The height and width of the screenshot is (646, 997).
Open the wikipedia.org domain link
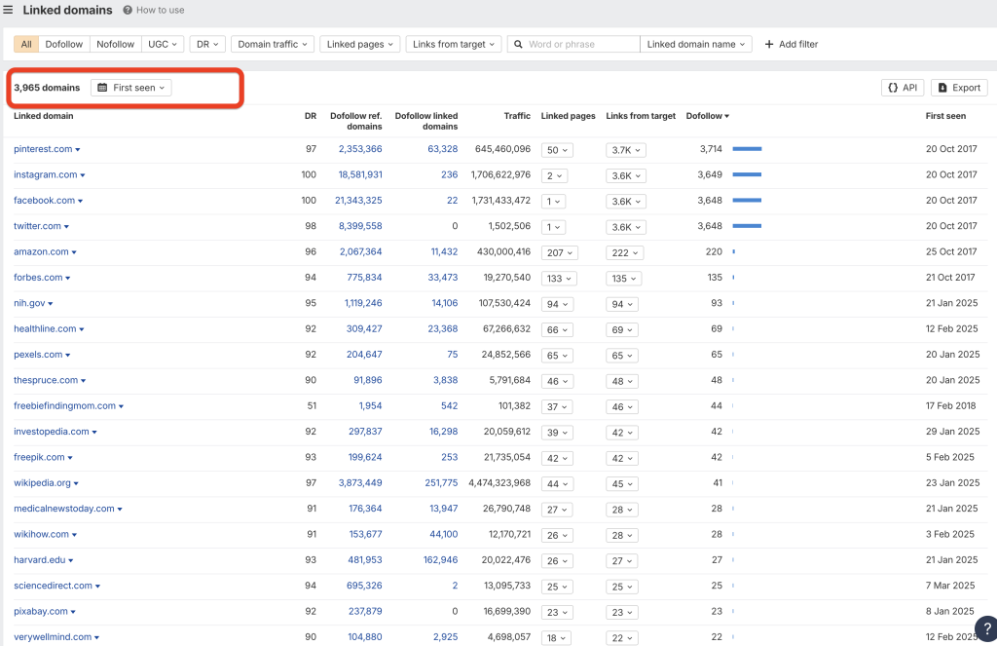[x=43, y=483]
